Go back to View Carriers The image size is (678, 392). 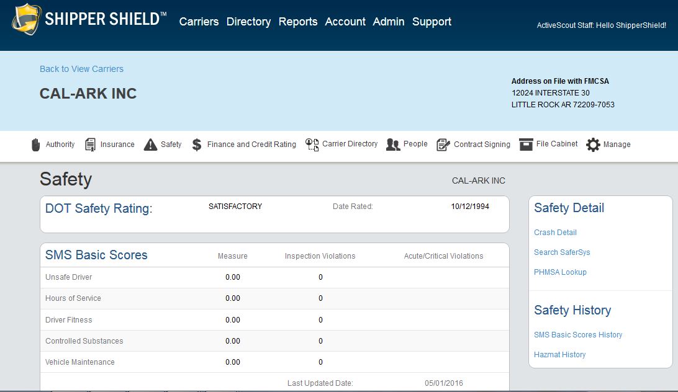pyautogui.click(x=81, y=69)
